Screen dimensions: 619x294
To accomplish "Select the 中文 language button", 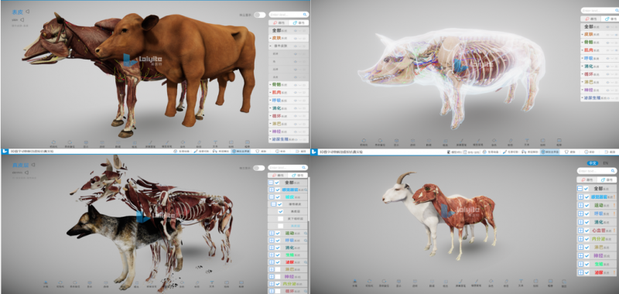I will click(x=592, y=163).
